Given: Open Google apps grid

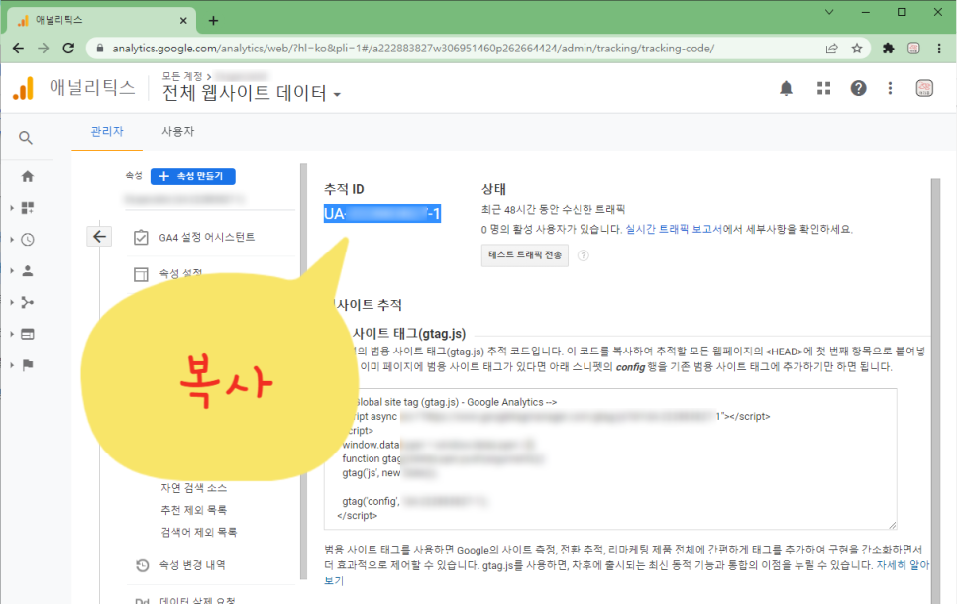Looking at the screenshot, I should click(x=824, y=89).
